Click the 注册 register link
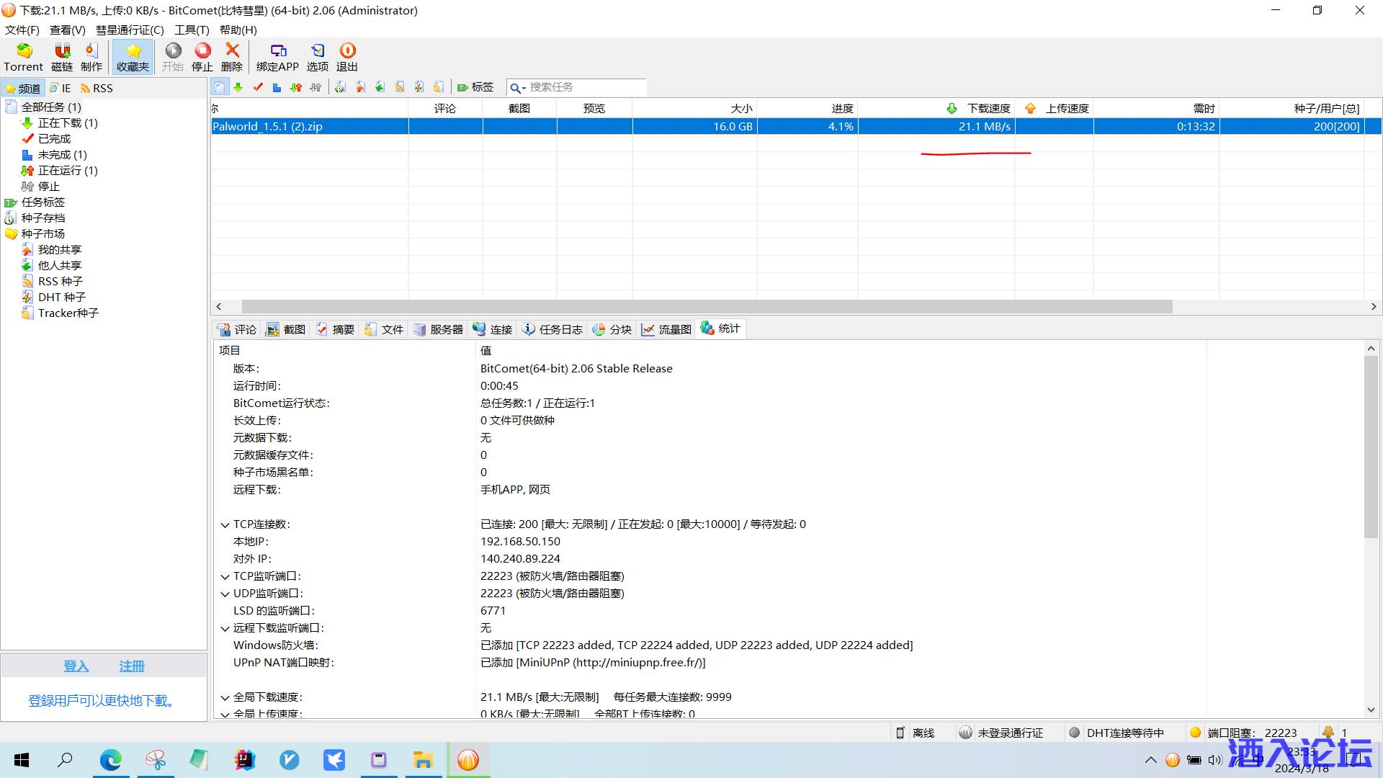1383x778 pixels. tap(132, 666)
